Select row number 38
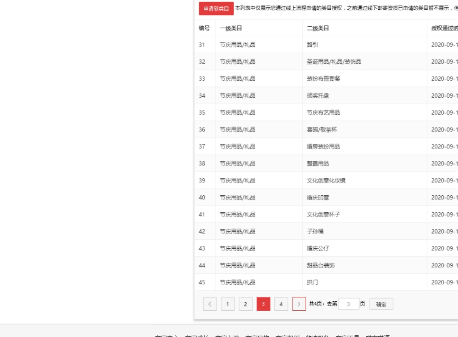Viewport: 458px width, 337px height. coord(202,163)
